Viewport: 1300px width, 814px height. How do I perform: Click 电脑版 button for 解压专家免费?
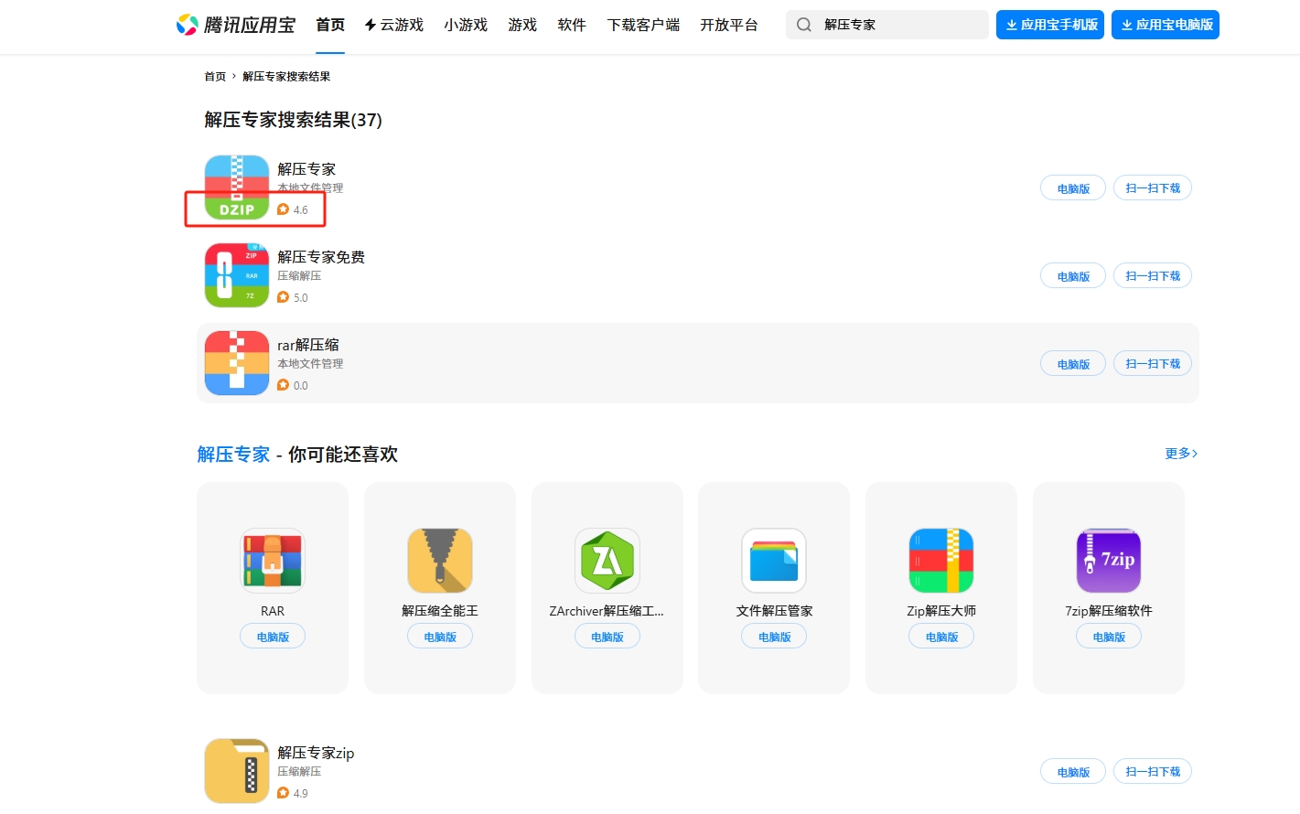click(x=1073, y=276)
